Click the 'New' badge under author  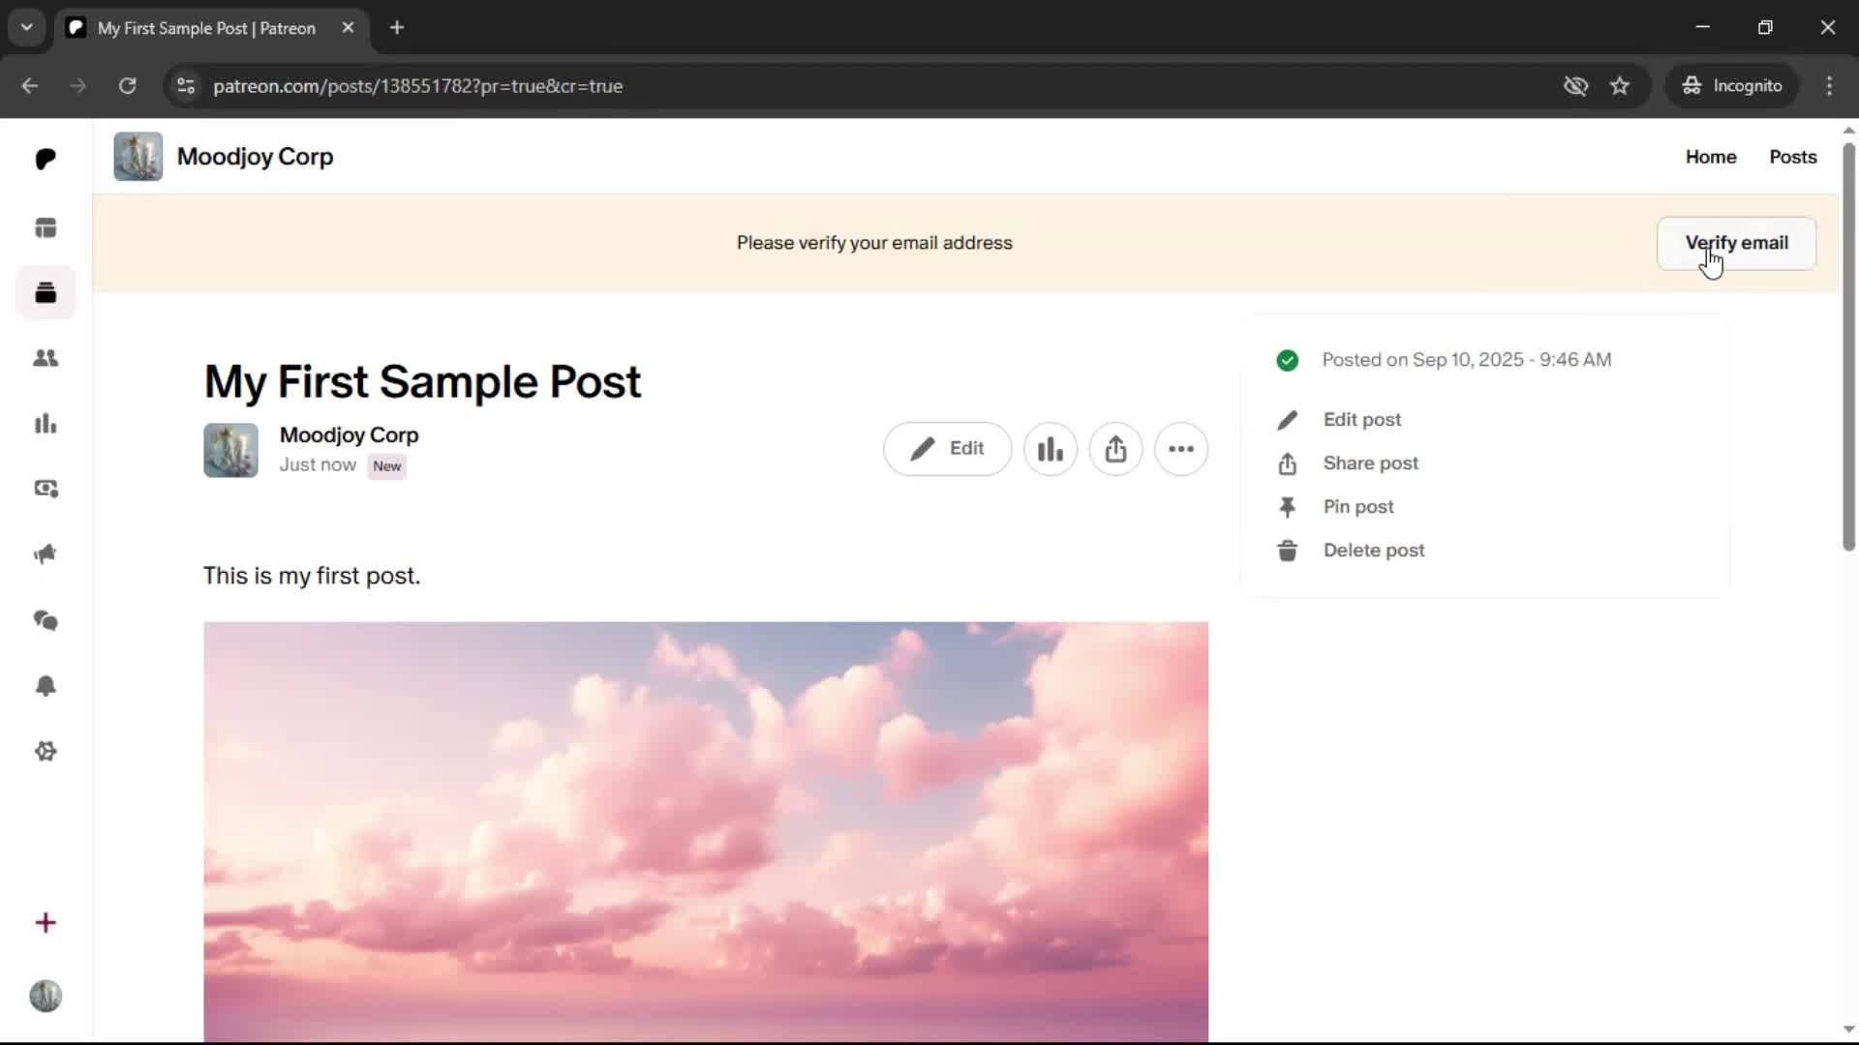(x=386, y=466)
